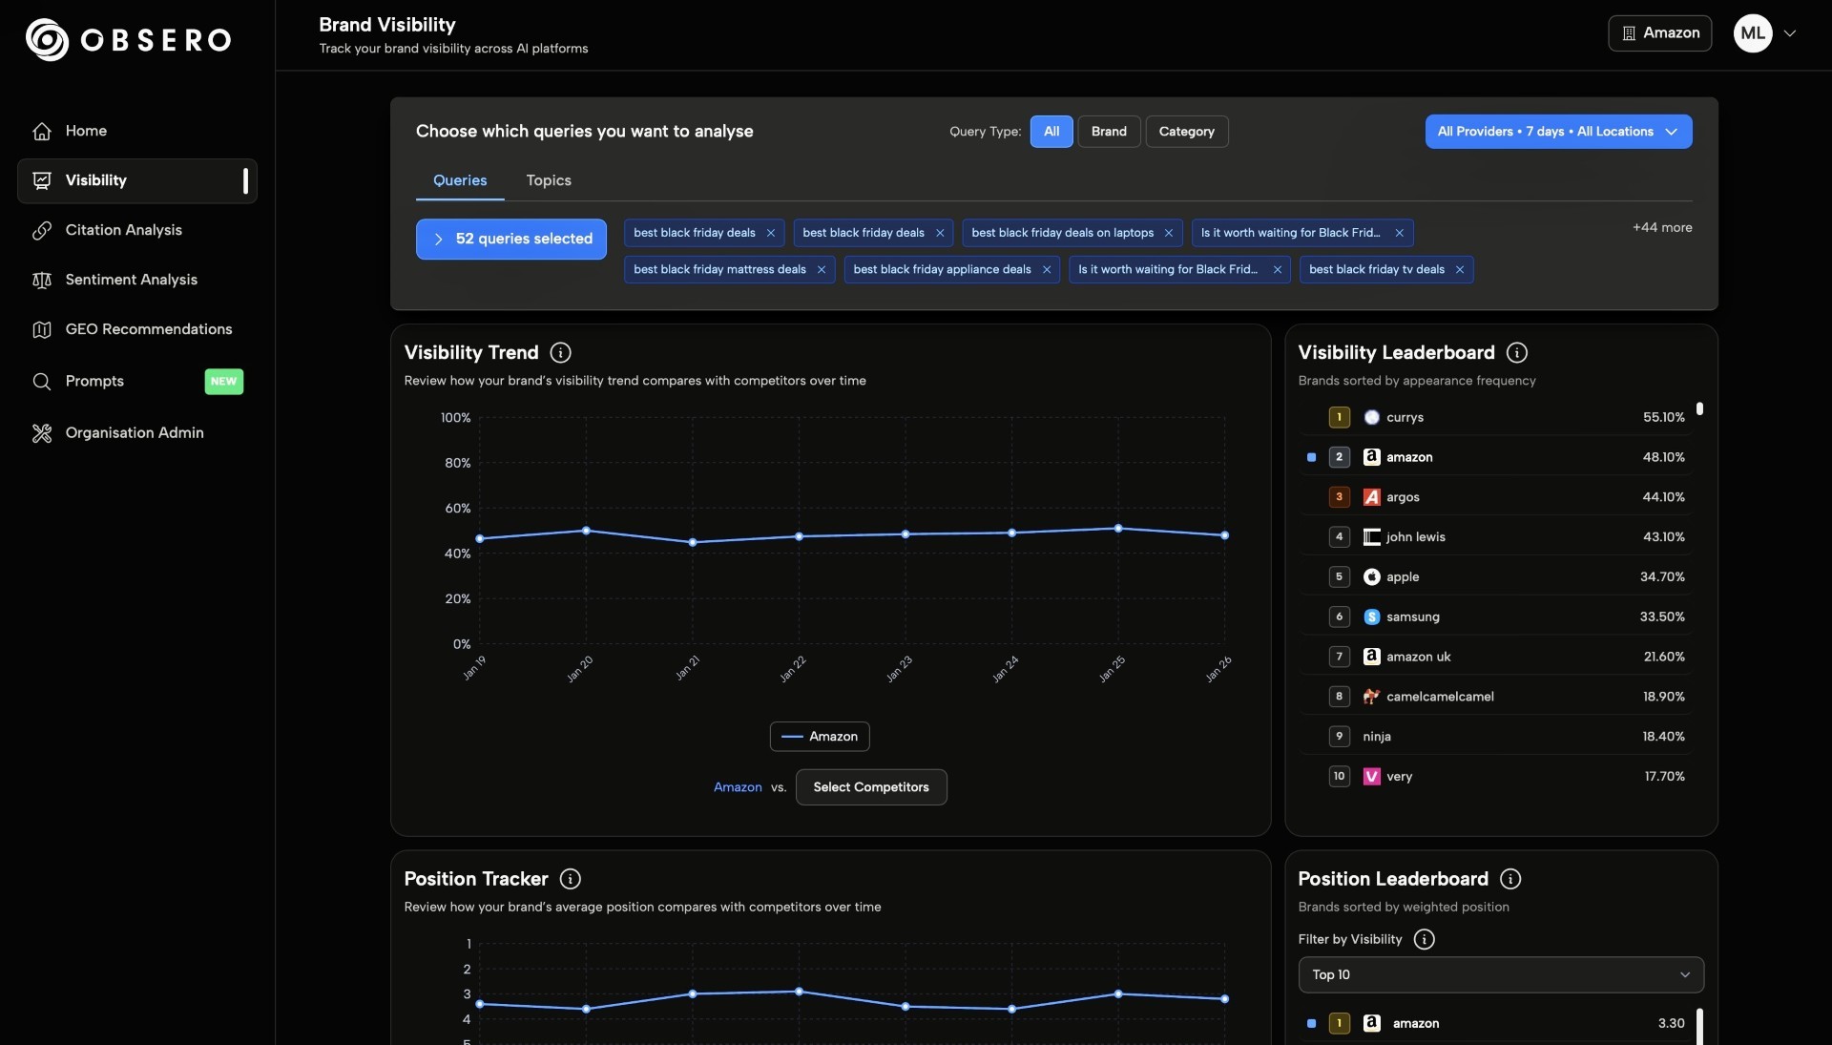Remove the 'best black friday tv deals' chip
The image size is (1832, 1045).
tap(1459, 270)
